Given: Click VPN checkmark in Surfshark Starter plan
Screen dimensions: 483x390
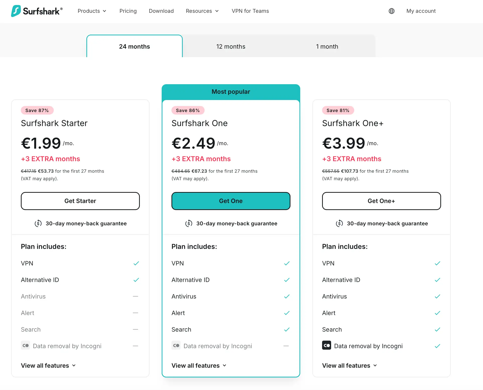Looking at the screenshot, I should pyautogui.click(x=136, y=263).
